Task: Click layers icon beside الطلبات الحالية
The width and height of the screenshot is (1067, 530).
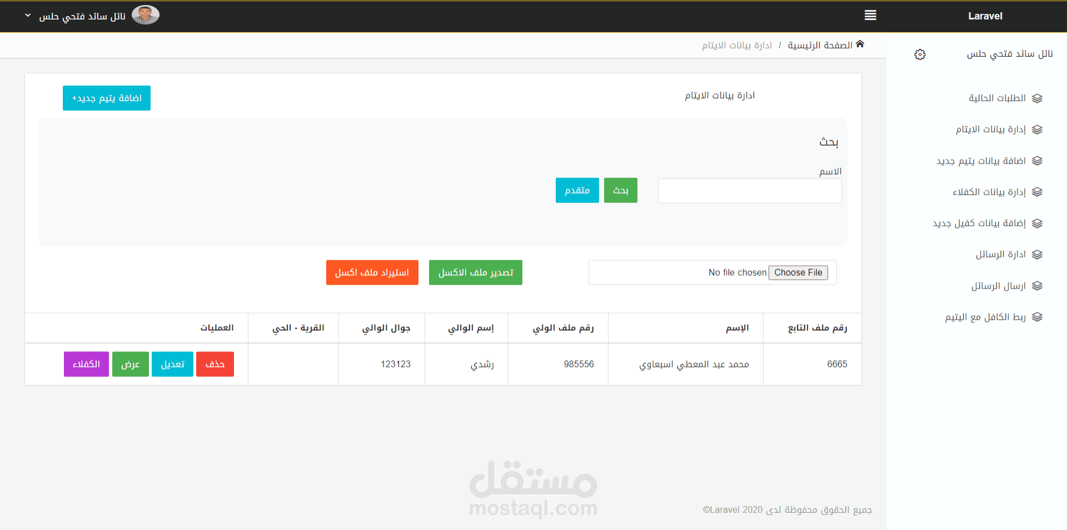Action: pyautogui.click(x=1037, y=98)
